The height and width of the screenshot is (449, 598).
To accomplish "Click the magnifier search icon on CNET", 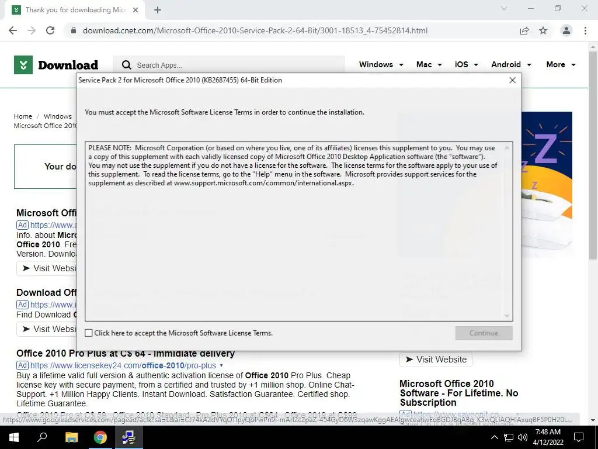I will pyautogui.click(x=126, y=65).
